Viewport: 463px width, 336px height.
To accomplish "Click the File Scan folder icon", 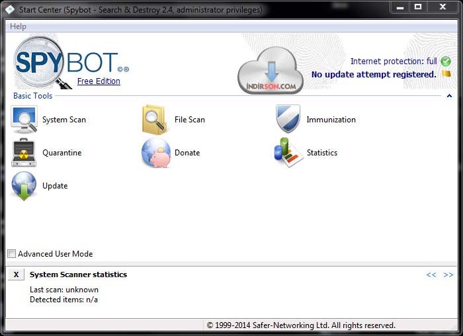I will pyautogui.click(x=154, y=120).
